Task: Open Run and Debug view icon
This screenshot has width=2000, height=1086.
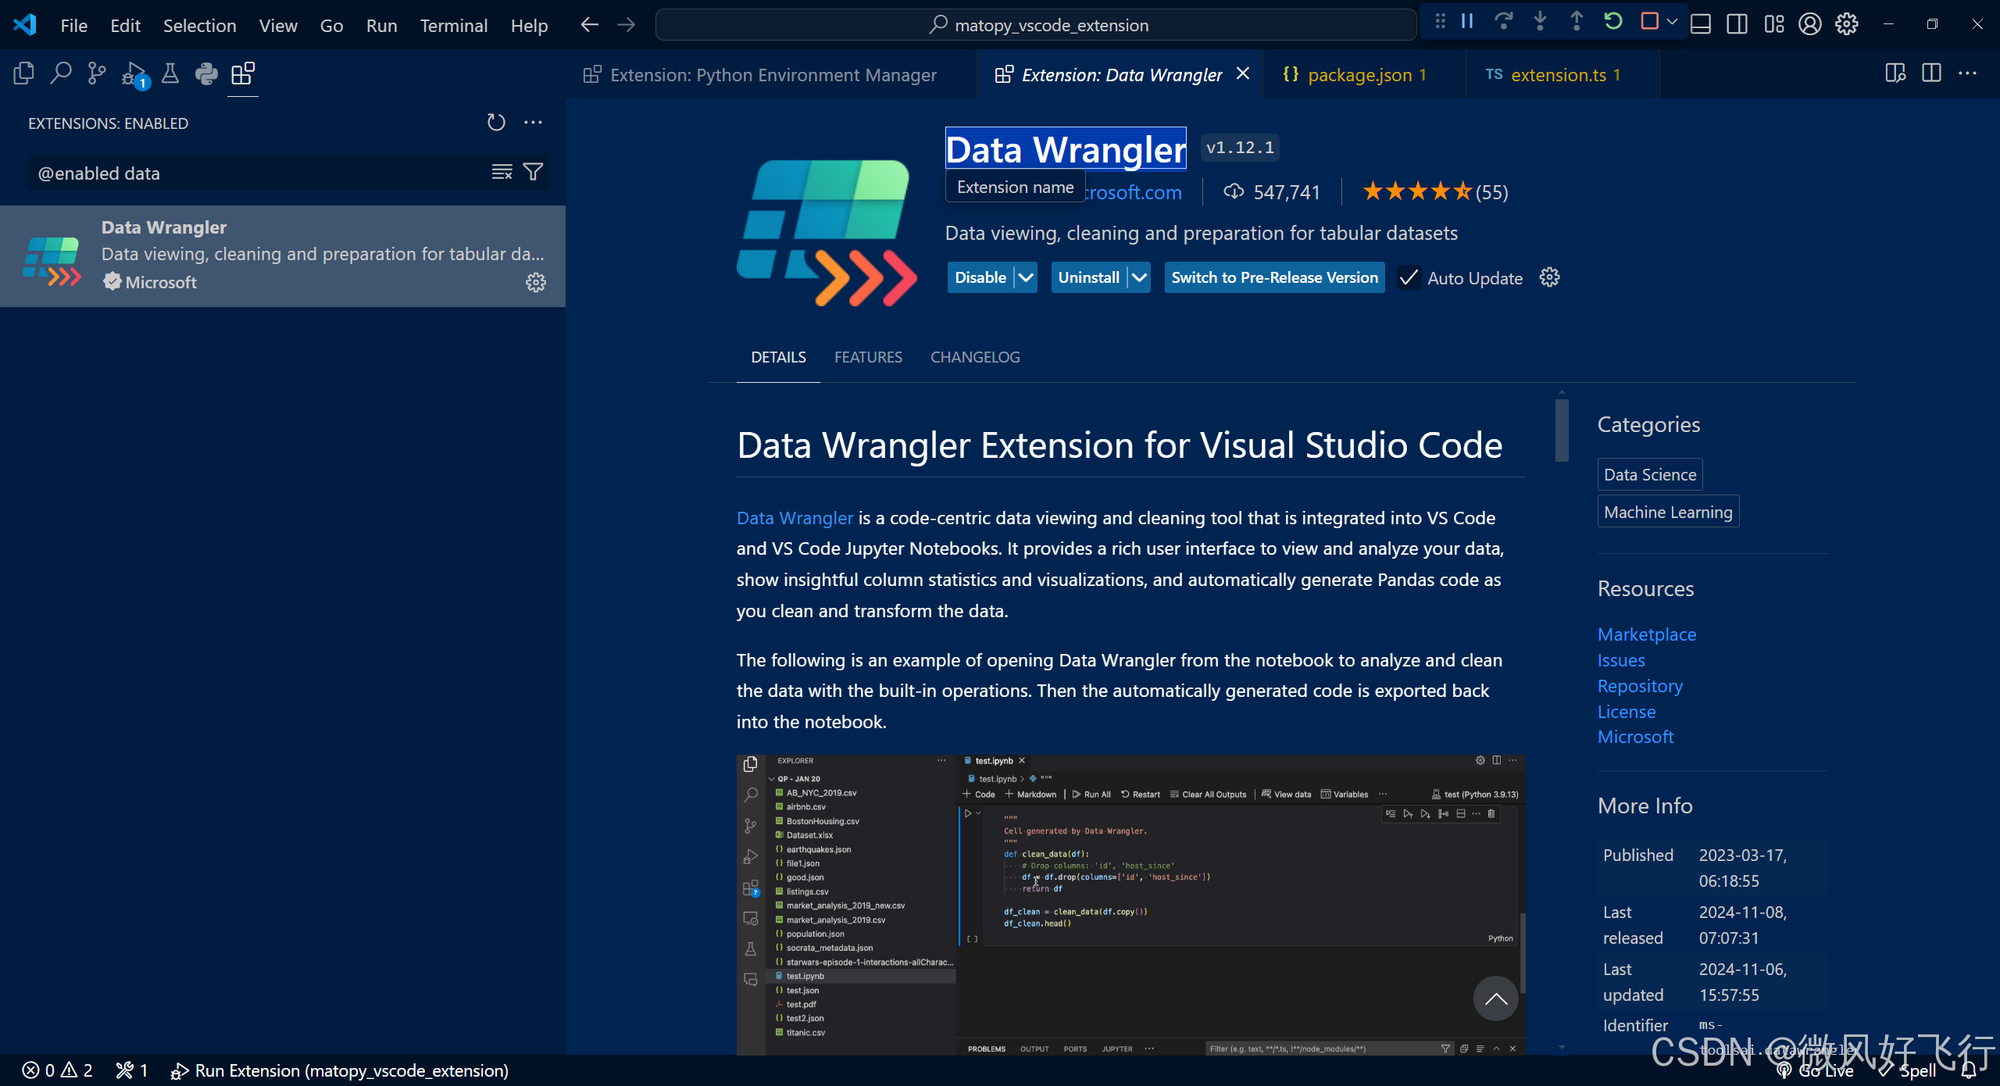Action: 134,73
